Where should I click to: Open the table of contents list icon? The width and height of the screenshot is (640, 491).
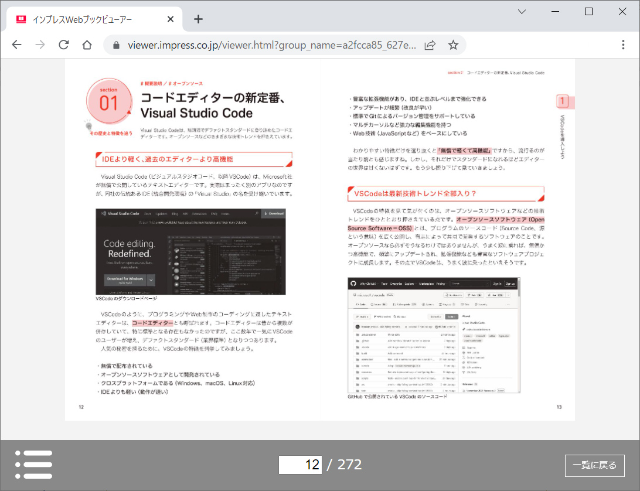tap(33, 464)
